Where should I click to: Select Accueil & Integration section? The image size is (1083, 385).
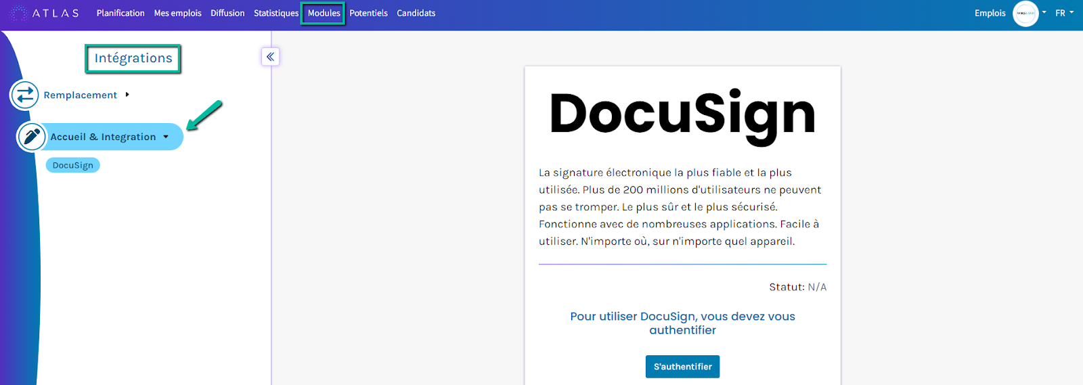click(x=103, y=137)
